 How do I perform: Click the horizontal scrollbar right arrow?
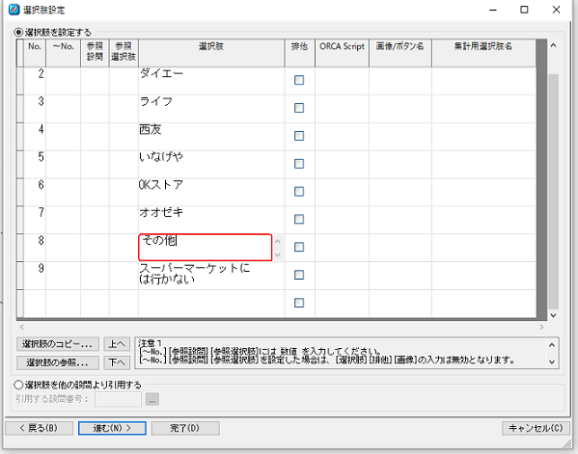pos(541,327)
